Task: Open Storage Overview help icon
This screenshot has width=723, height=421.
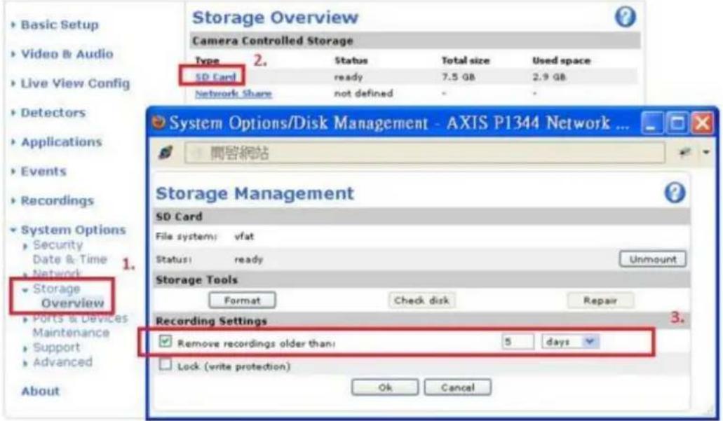Action: click(626, 17)
